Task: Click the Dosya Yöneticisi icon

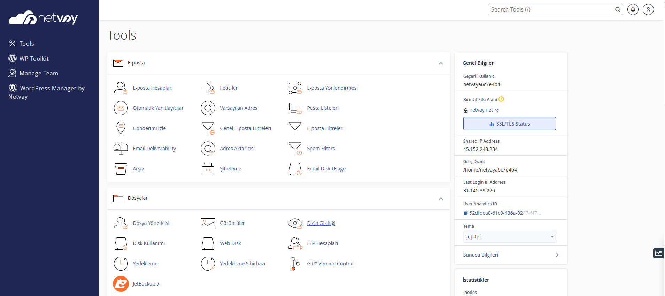Action: [121, 223]
